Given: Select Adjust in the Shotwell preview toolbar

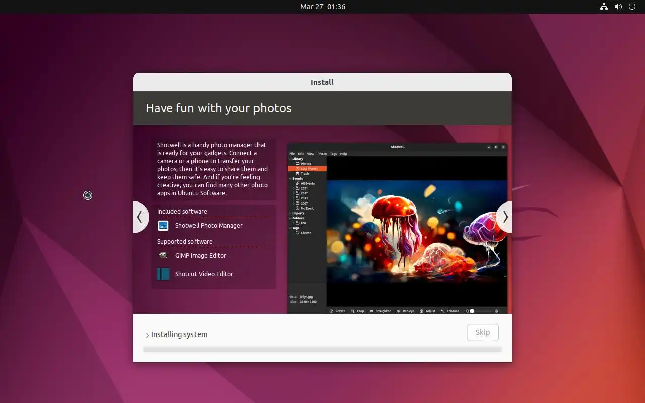Looking at the screenshot, I should pyautogui.click(x=427, y=311).
